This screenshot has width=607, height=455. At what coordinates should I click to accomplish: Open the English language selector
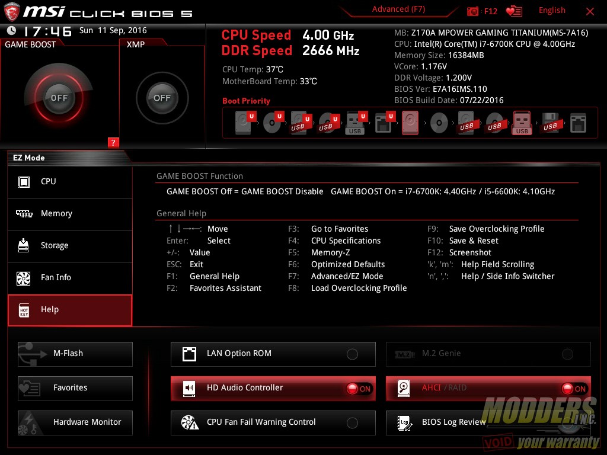(552, 11)
